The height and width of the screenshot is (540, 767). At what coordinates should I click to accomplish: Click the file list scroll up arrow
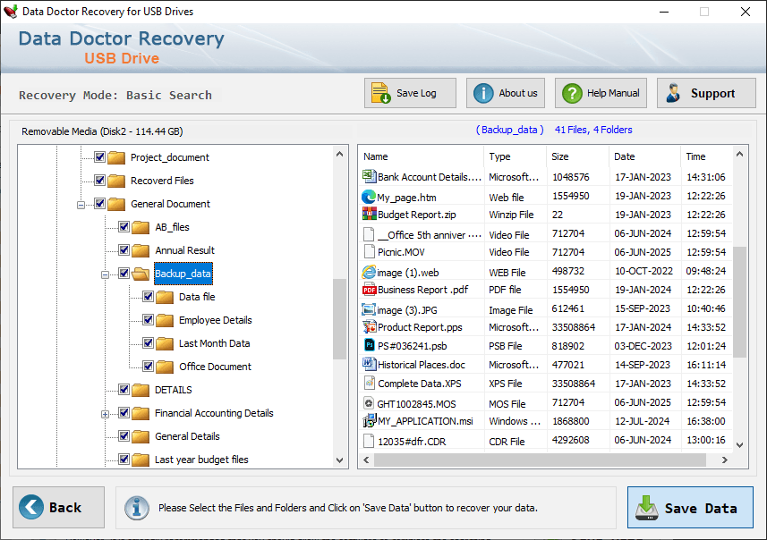(x=739, y=155)
